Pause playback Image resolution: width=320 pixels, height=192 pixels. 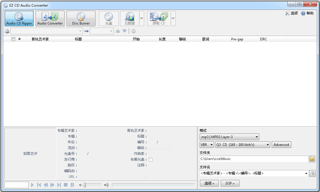coord(72,185)
